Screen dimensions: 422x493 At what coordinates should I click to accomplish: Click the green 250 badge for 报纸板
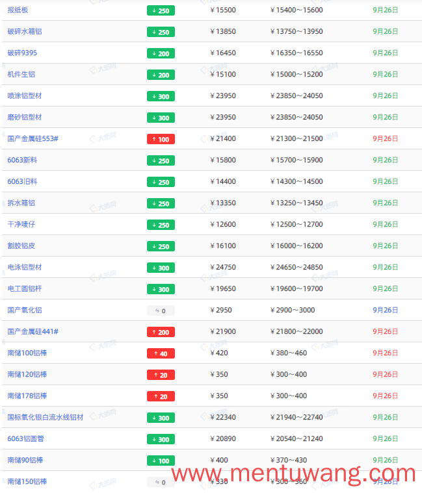[161, 10]
